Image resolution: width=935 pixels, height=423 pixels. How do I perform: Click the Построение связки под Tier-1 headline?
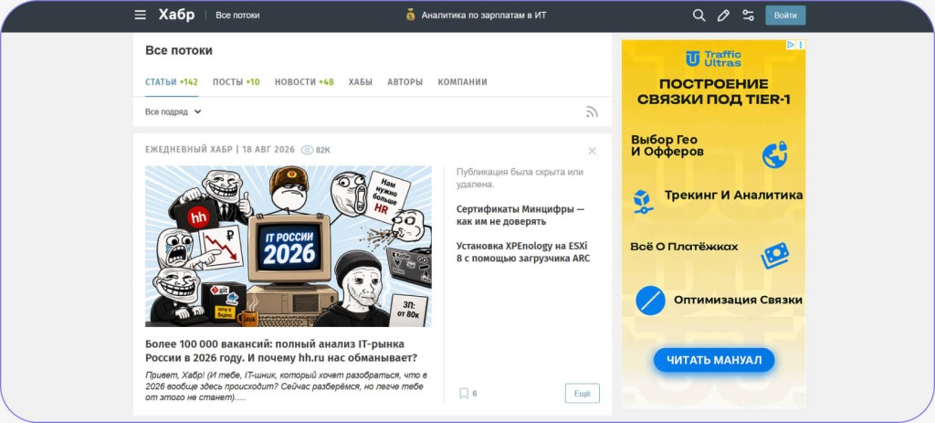coord(714,92)
